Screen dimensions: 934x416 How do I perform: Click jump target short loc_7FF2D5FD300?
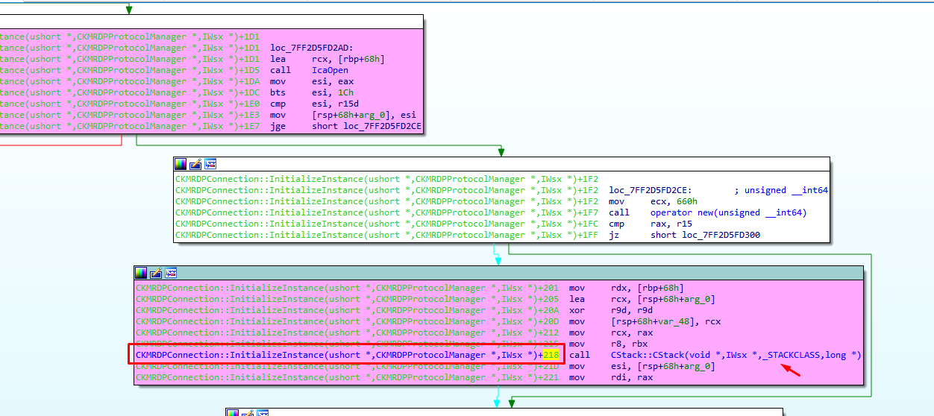click(x=705, y=235)
